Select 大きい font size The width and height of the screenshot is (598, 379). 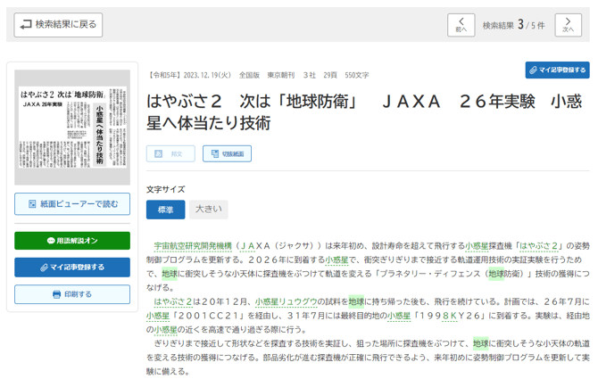209,210
